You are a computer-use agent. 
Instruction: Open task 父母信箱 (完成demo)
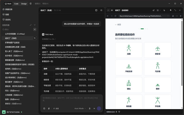tap(14, 95)
